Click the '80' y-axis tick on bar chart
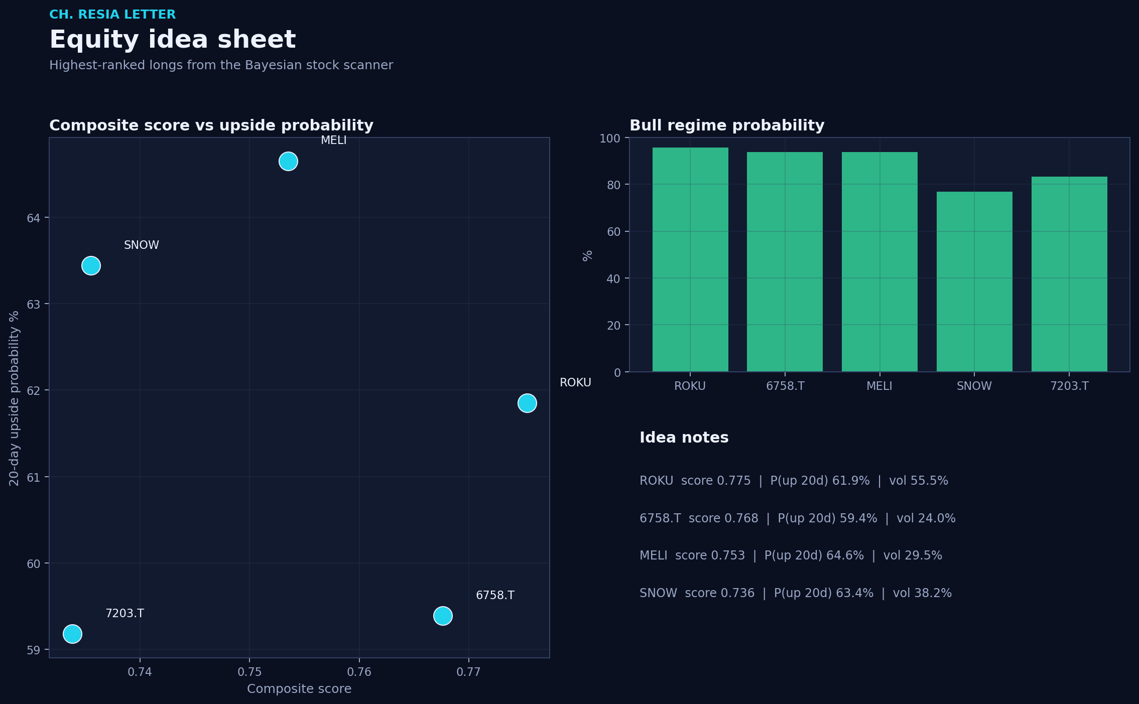The height and width of the screenshot is (704, 1139). [x=613, y=185]
